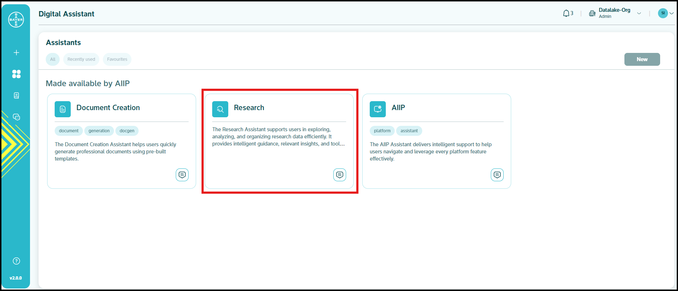Open the document list sidebar icon
The image size is (678, 291).
tap(16, 95)
